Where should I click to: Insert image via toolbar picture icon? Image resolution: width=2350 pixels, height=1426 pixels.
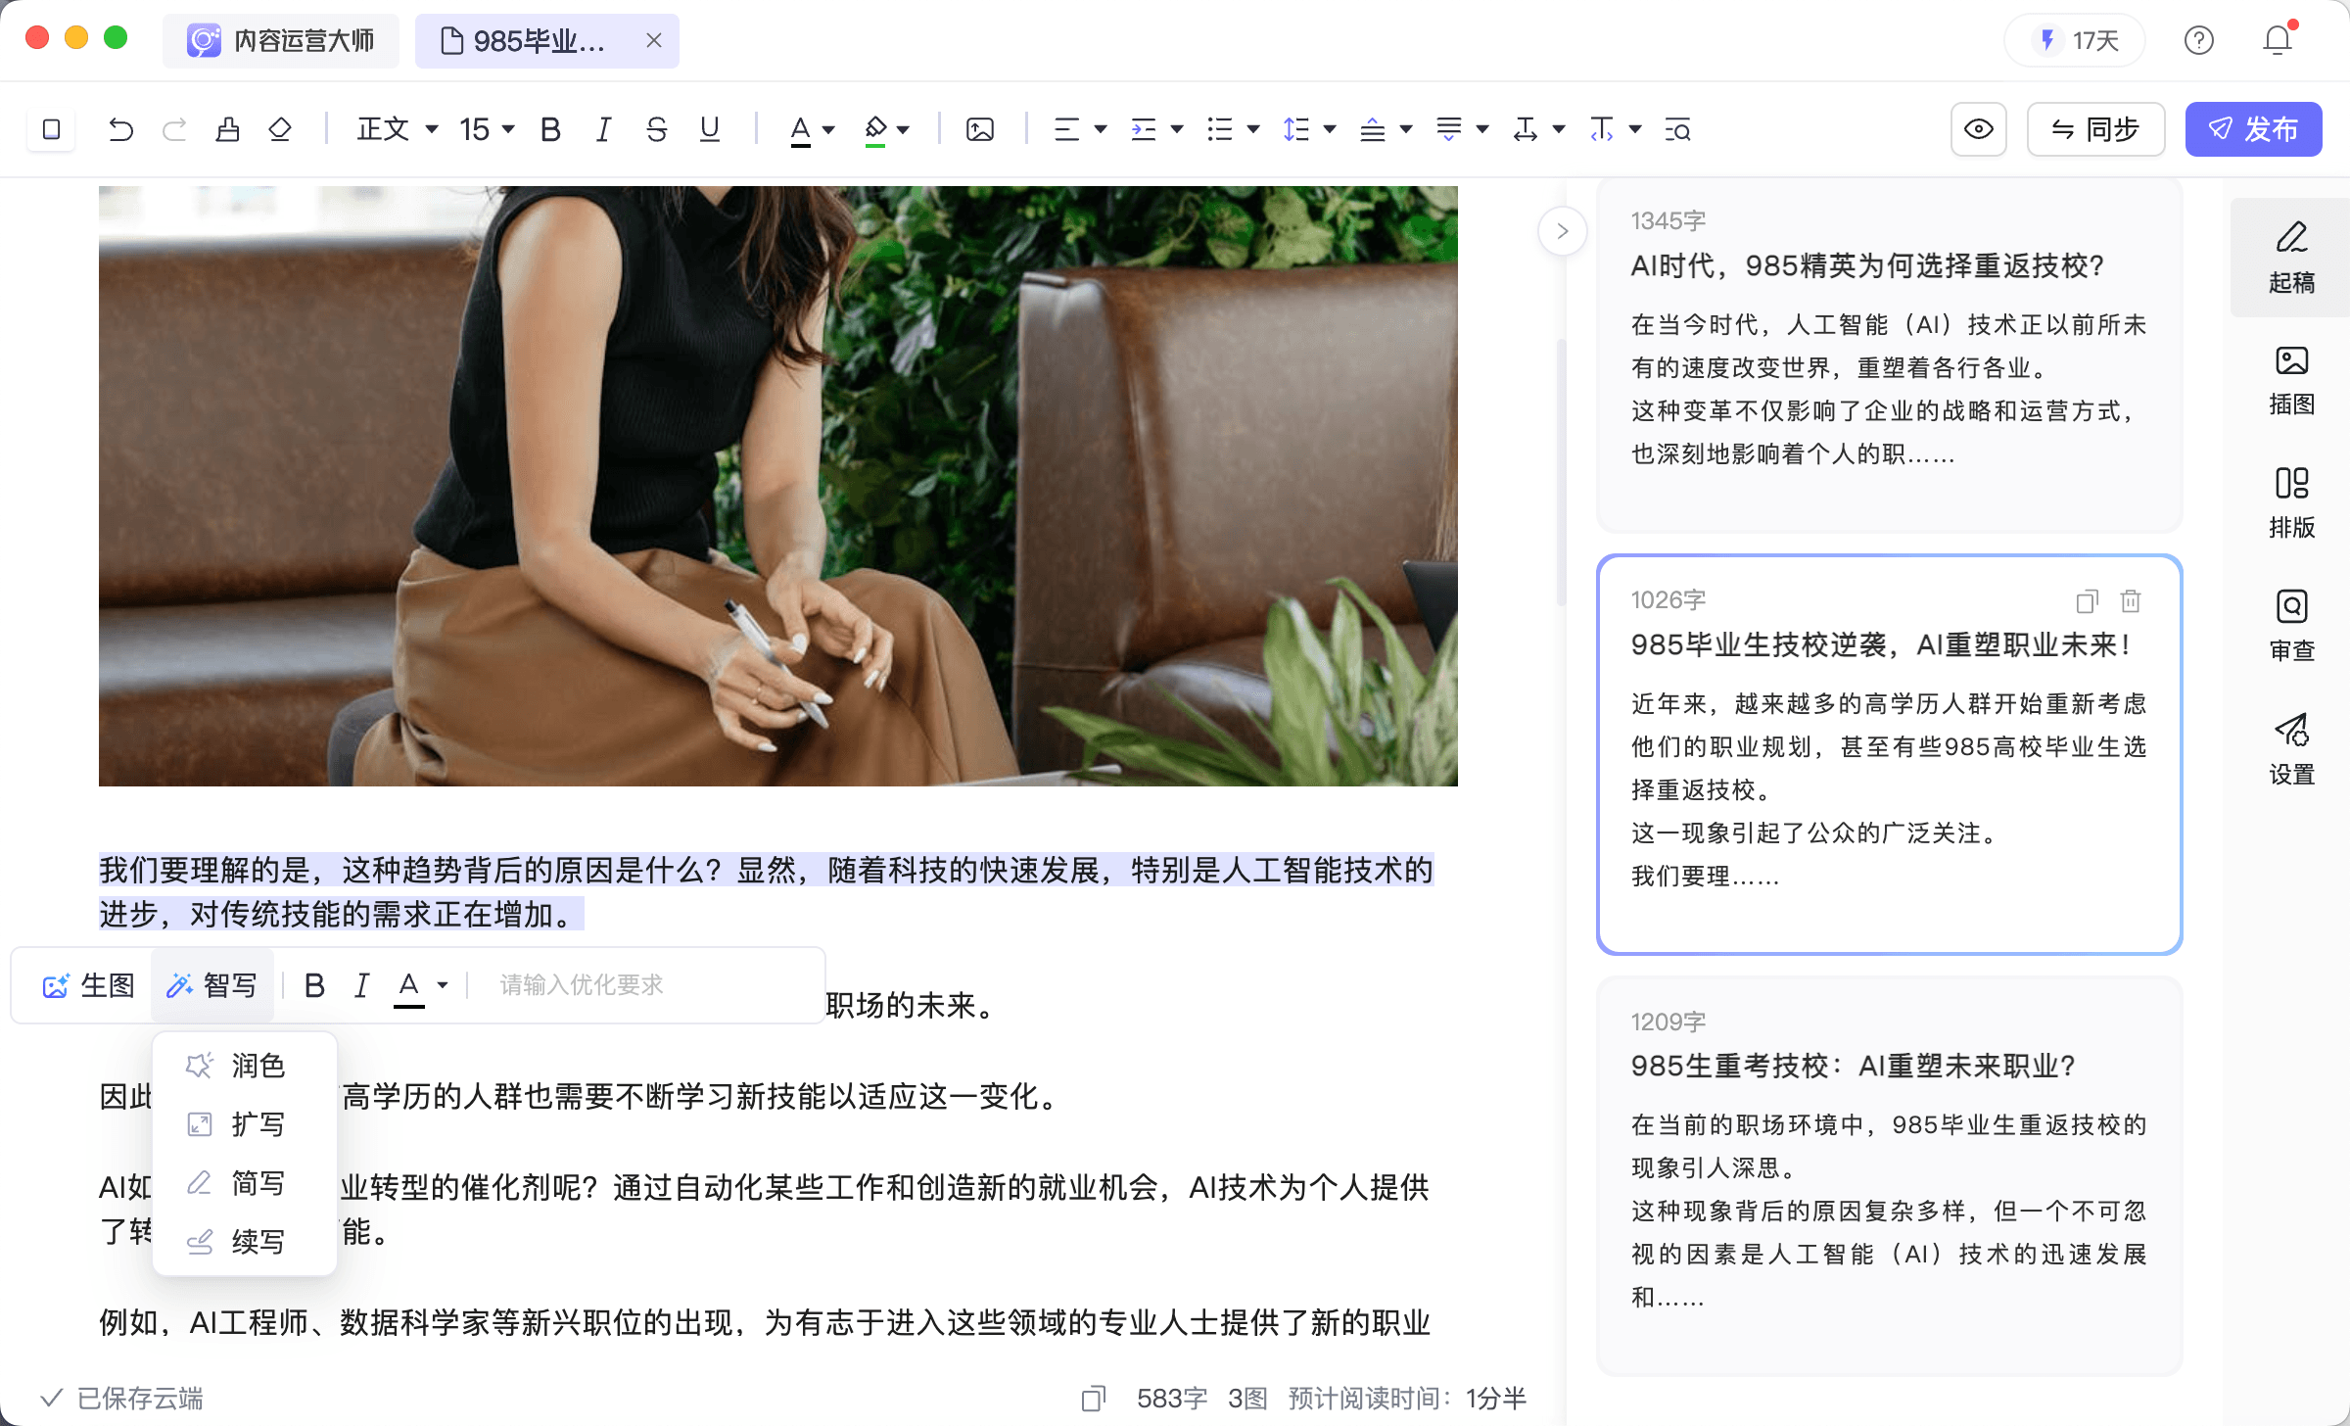(x=979, y=129)
